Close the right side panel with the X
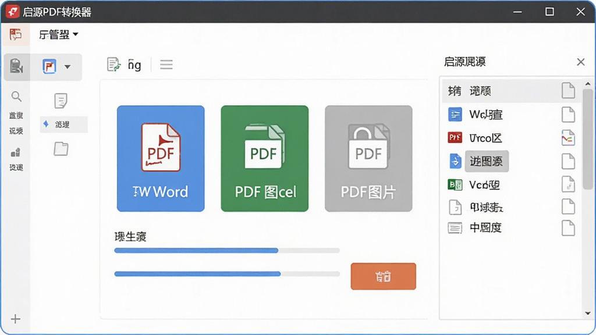 (x=580, y=62)
